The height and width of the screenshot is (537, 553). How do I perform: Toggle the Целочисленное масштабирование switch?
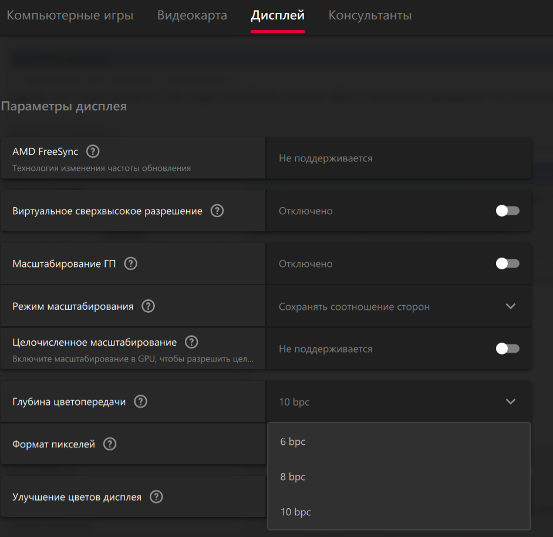(x=507, y=349)
